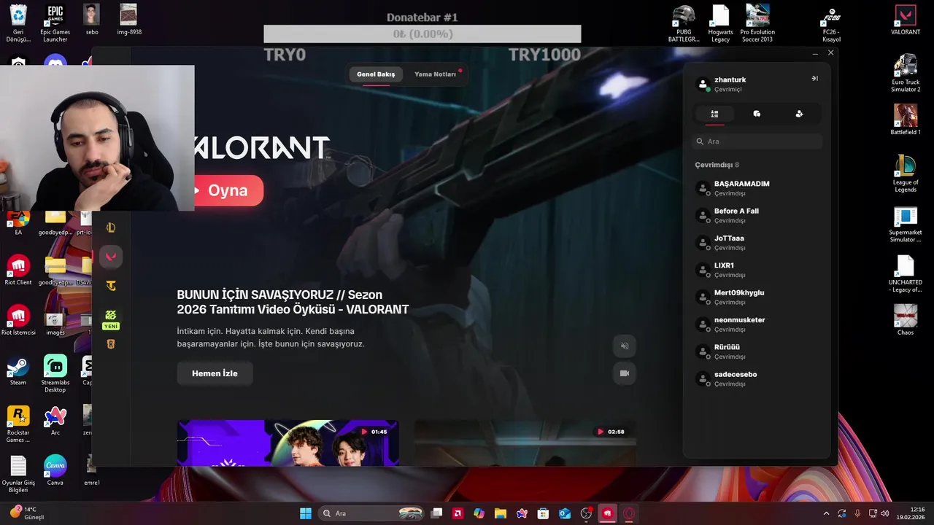Open the PUBG BATTLEGROUNDS desktop shortcut
The height and width of the screenshot is (525, 934).
[x=684, y=23]
